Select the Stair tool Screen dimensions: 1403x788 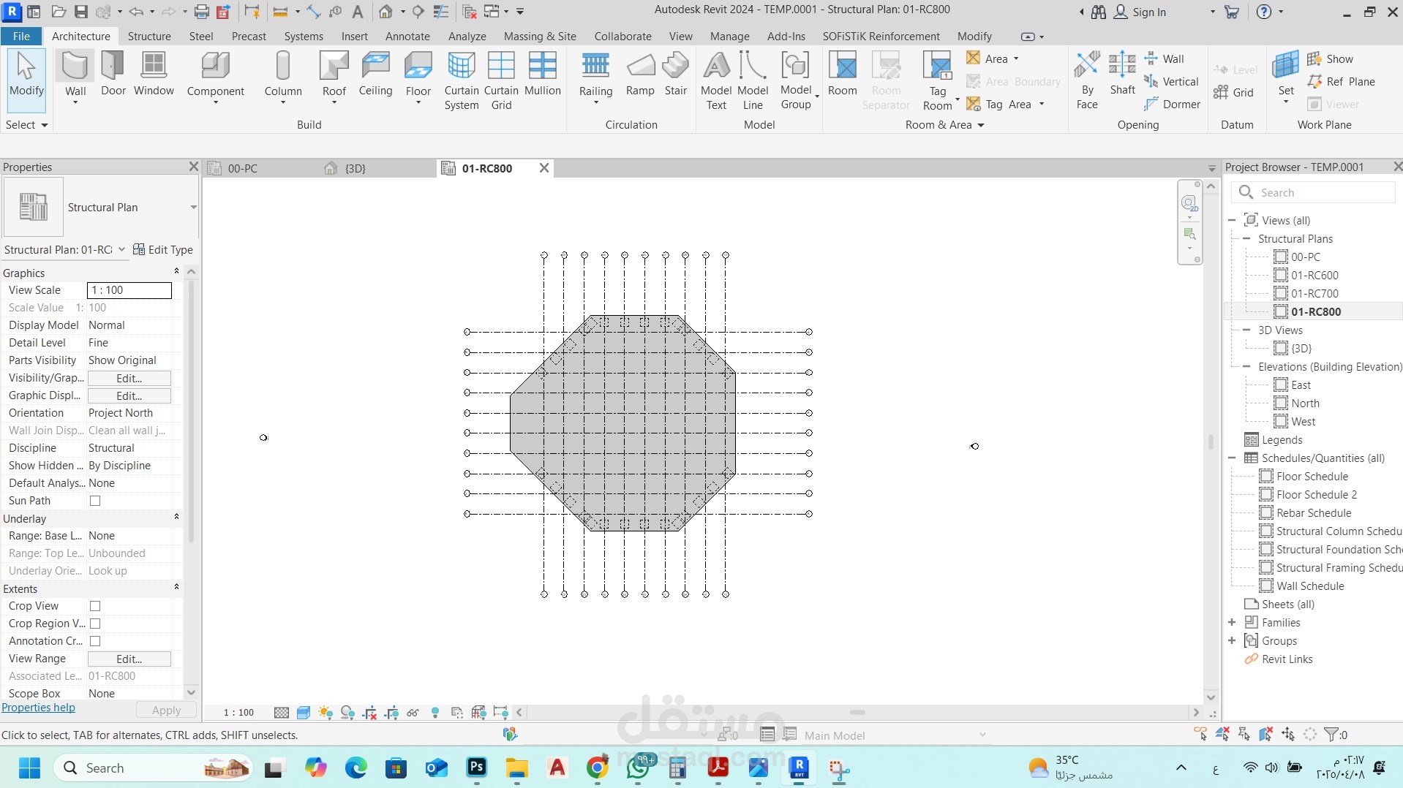click(675, 75)
